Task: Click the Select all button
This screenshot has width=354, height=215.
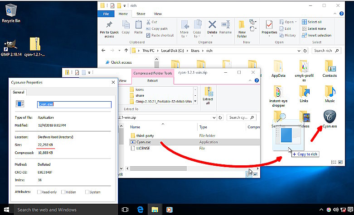Action: pyautogui.click(x=312, y=22)
